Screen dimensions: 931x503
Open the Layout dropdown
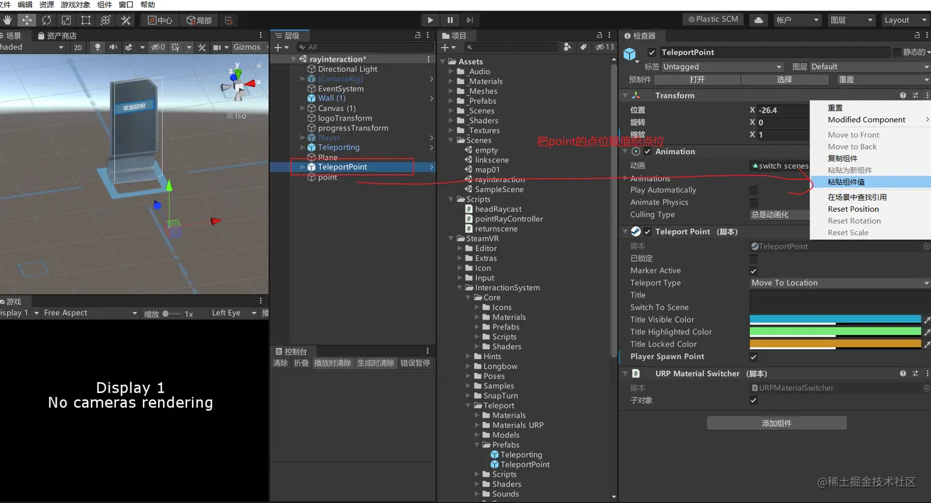pyautogui.click(x=906, y=20)
